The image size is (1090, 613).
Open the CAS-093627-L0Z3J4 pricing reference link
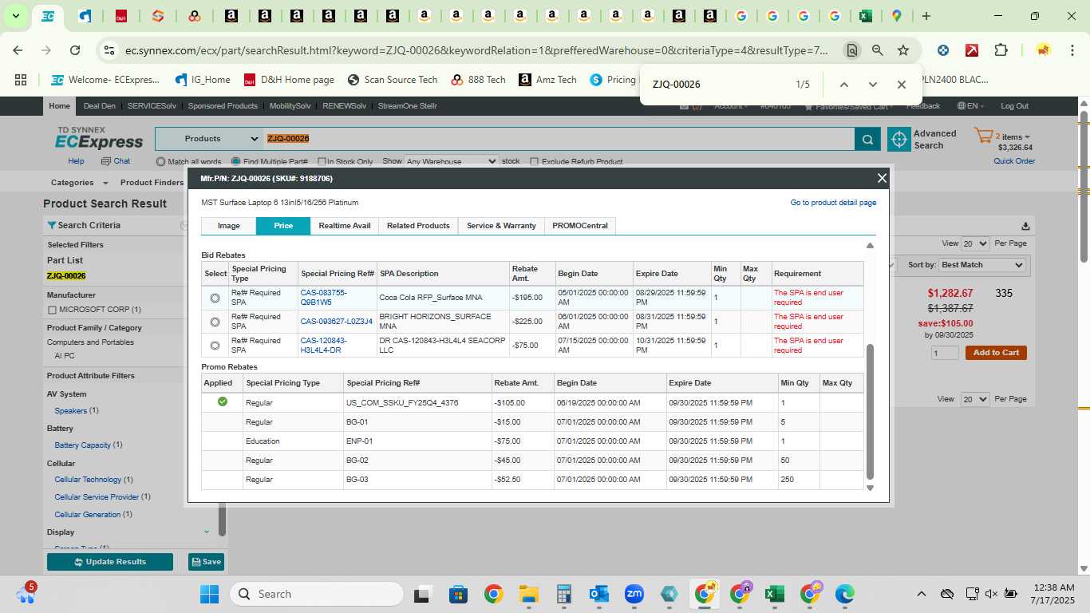point(337,322)
